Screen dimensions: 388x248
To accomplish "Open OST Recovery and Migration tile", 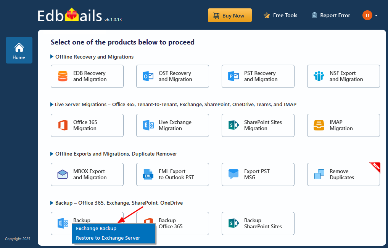I will coord(172,76).
